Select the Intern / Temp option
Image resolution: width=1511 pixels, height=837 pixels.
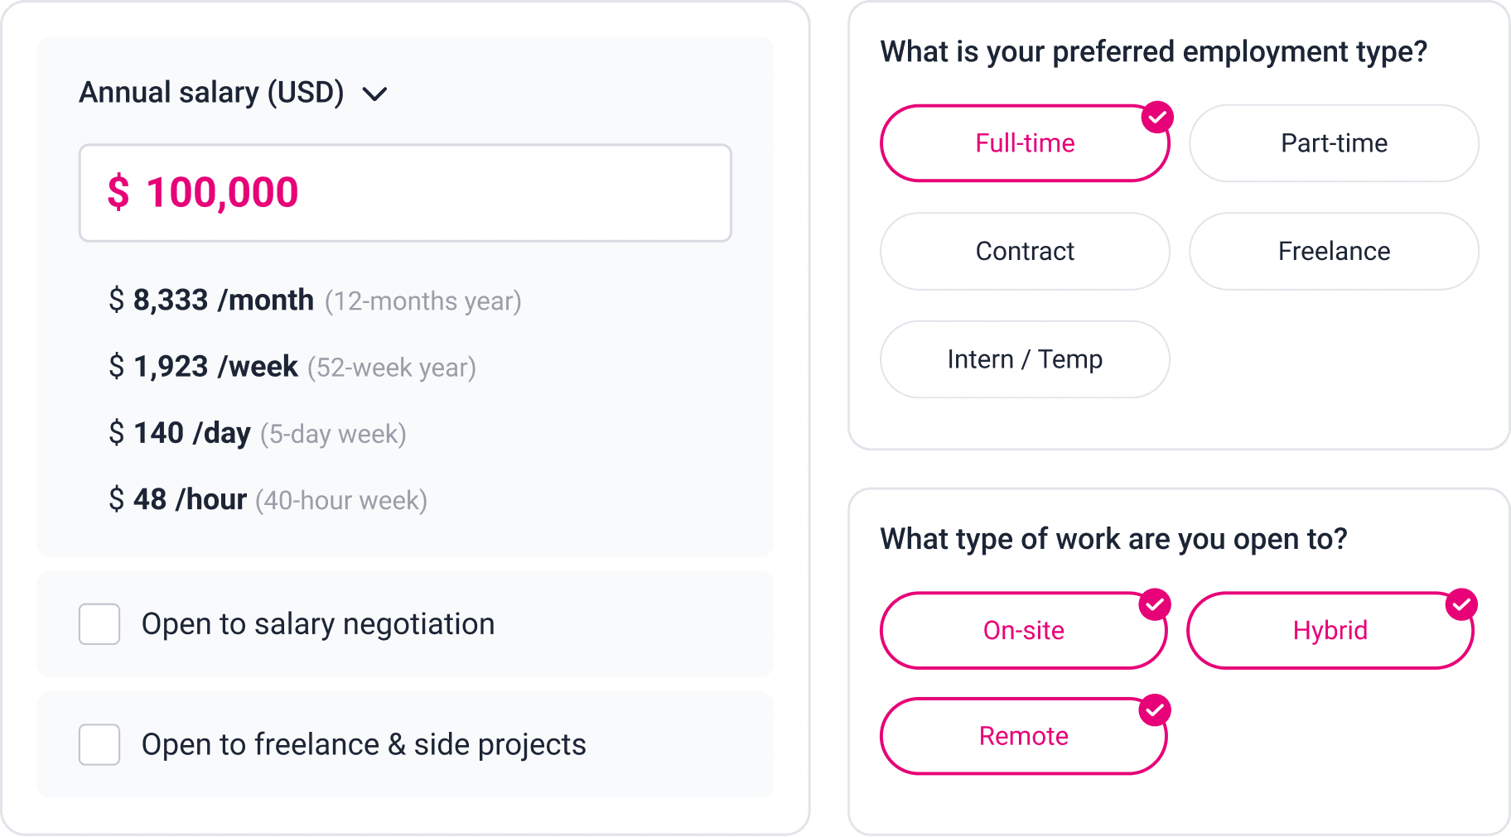point(1024,359)
